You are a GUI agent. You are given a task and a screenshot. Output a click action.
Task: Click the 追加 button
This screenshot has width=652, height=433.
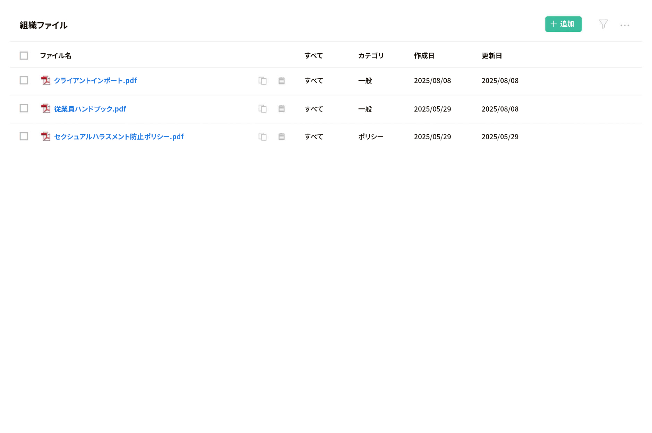pyautogui.click(x=563, y=24)
